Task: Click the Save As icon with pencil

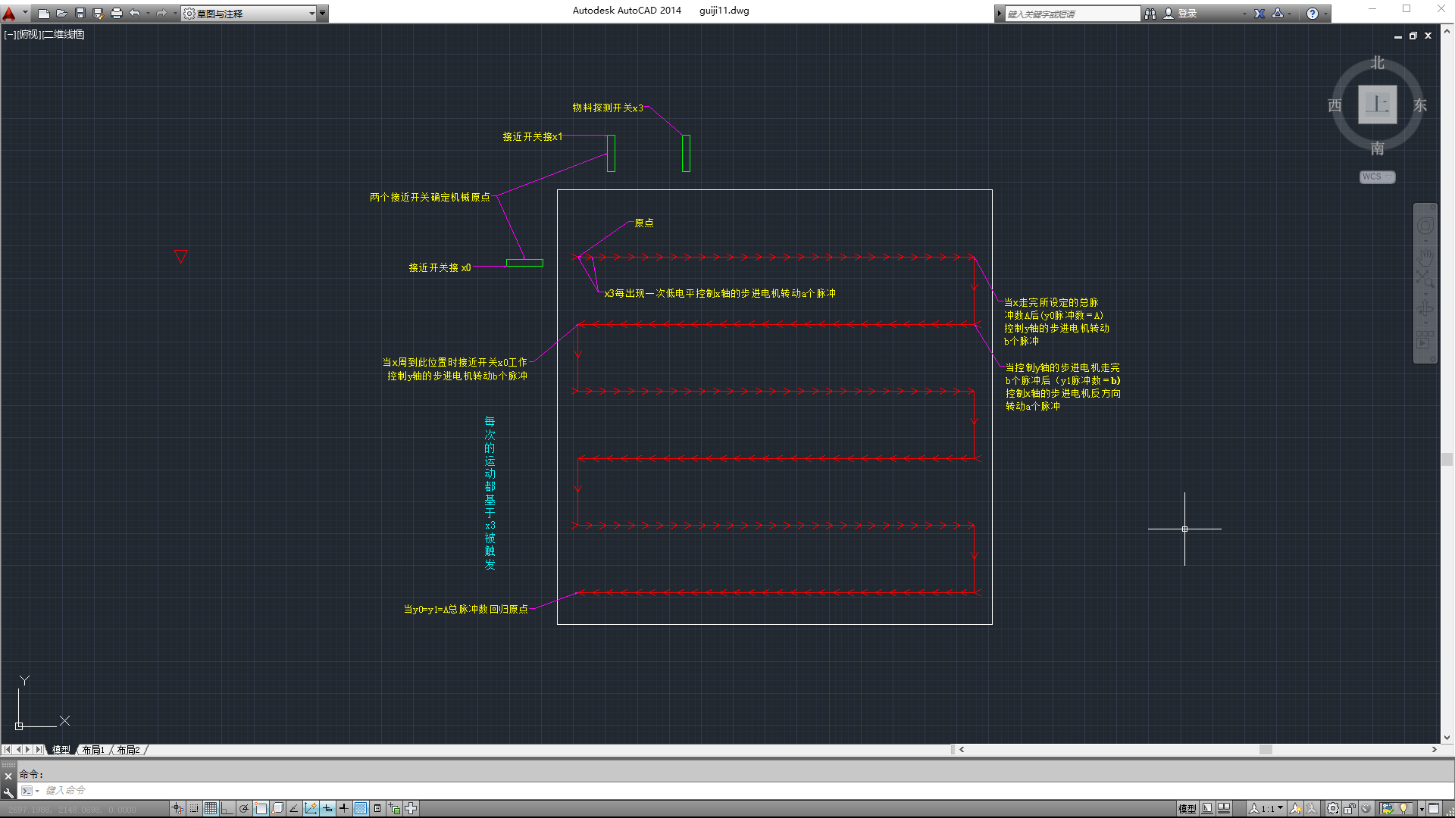Action: (99, 13)
